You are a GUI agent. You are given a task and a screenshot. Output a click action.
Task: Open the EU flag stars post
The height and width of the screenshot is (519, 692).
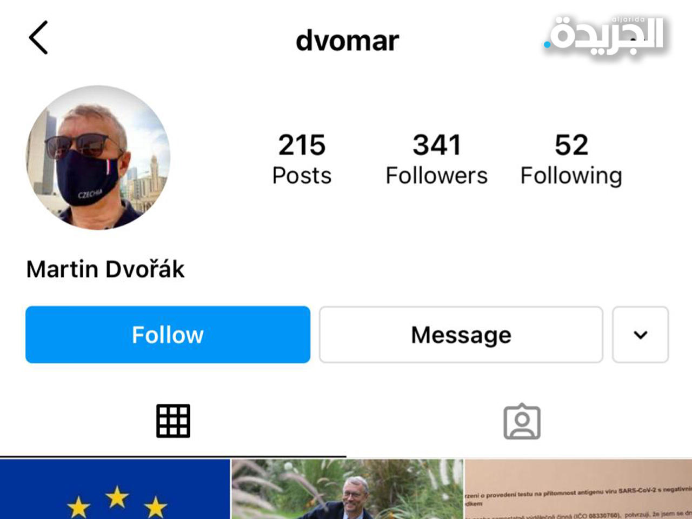(x=115, y=489)
